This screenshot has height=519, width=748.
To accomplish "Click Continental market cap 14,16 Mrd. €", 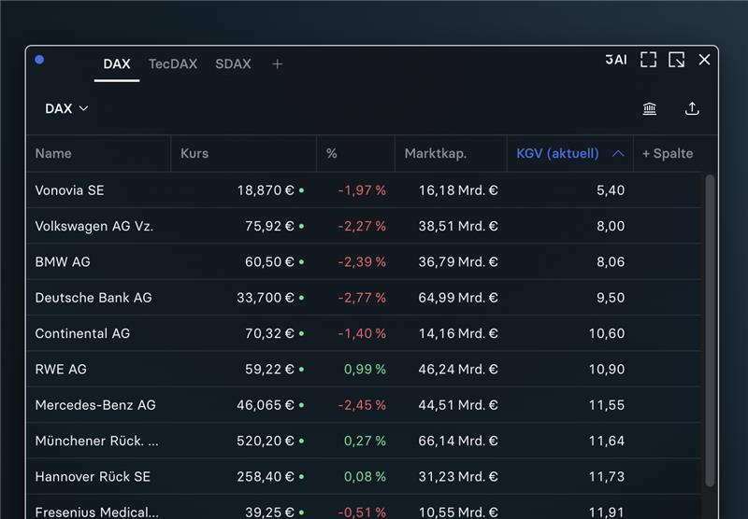I will 458,333.
